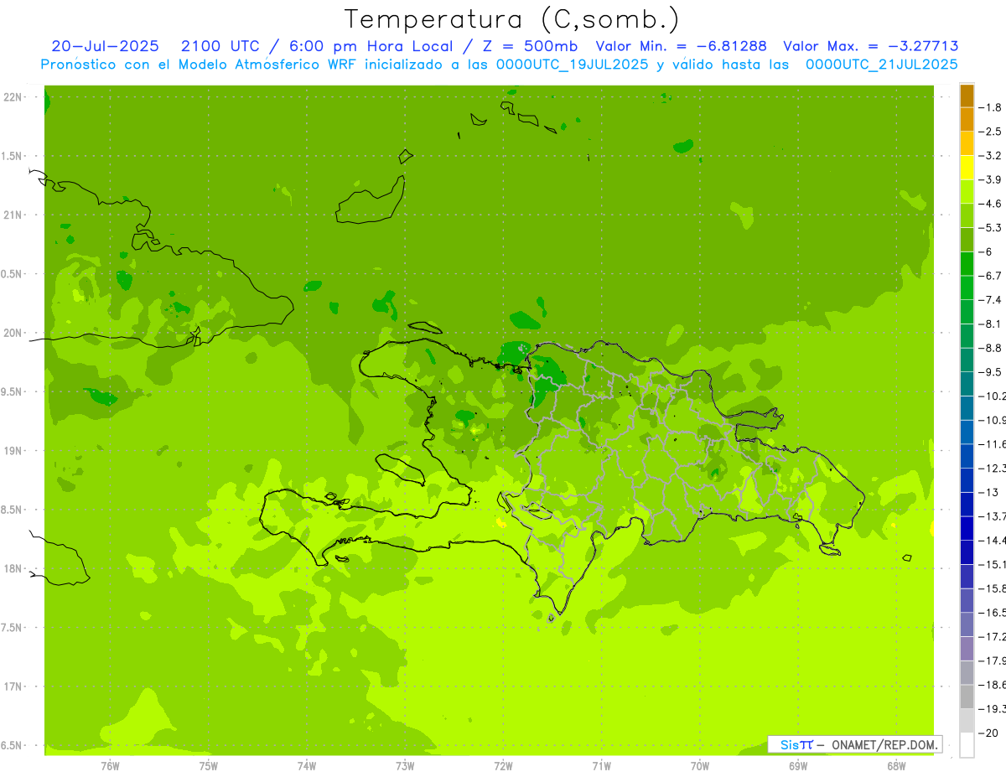Click the "-3.9" colorbar value
Screen dimensions: 1006x777
pyautogui.click(x=990, y=179)
